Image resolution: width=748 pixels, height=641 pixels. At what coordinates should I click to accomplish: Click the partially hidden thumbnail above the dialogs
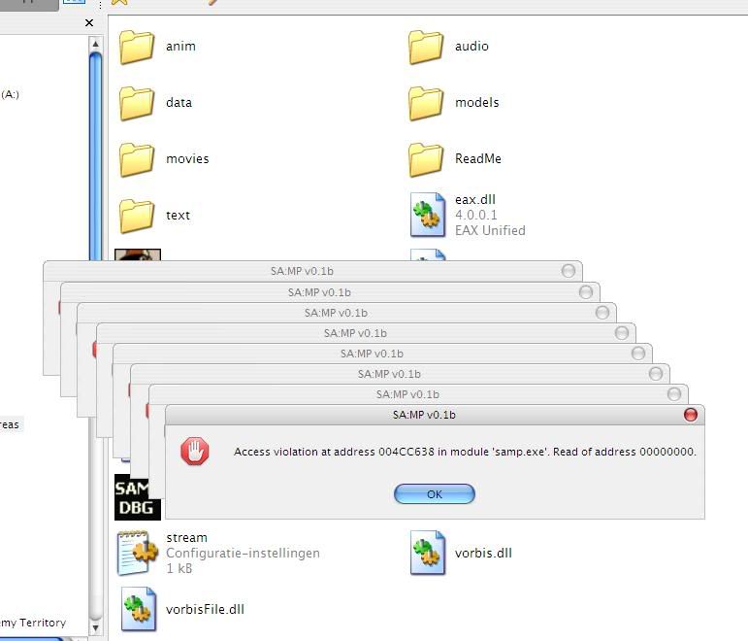(x=138, y=254)
